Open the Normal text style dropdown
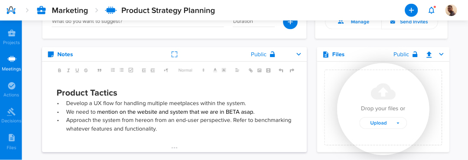The width and height of the screenshot is (468, 160). click(x=192, y=70)
